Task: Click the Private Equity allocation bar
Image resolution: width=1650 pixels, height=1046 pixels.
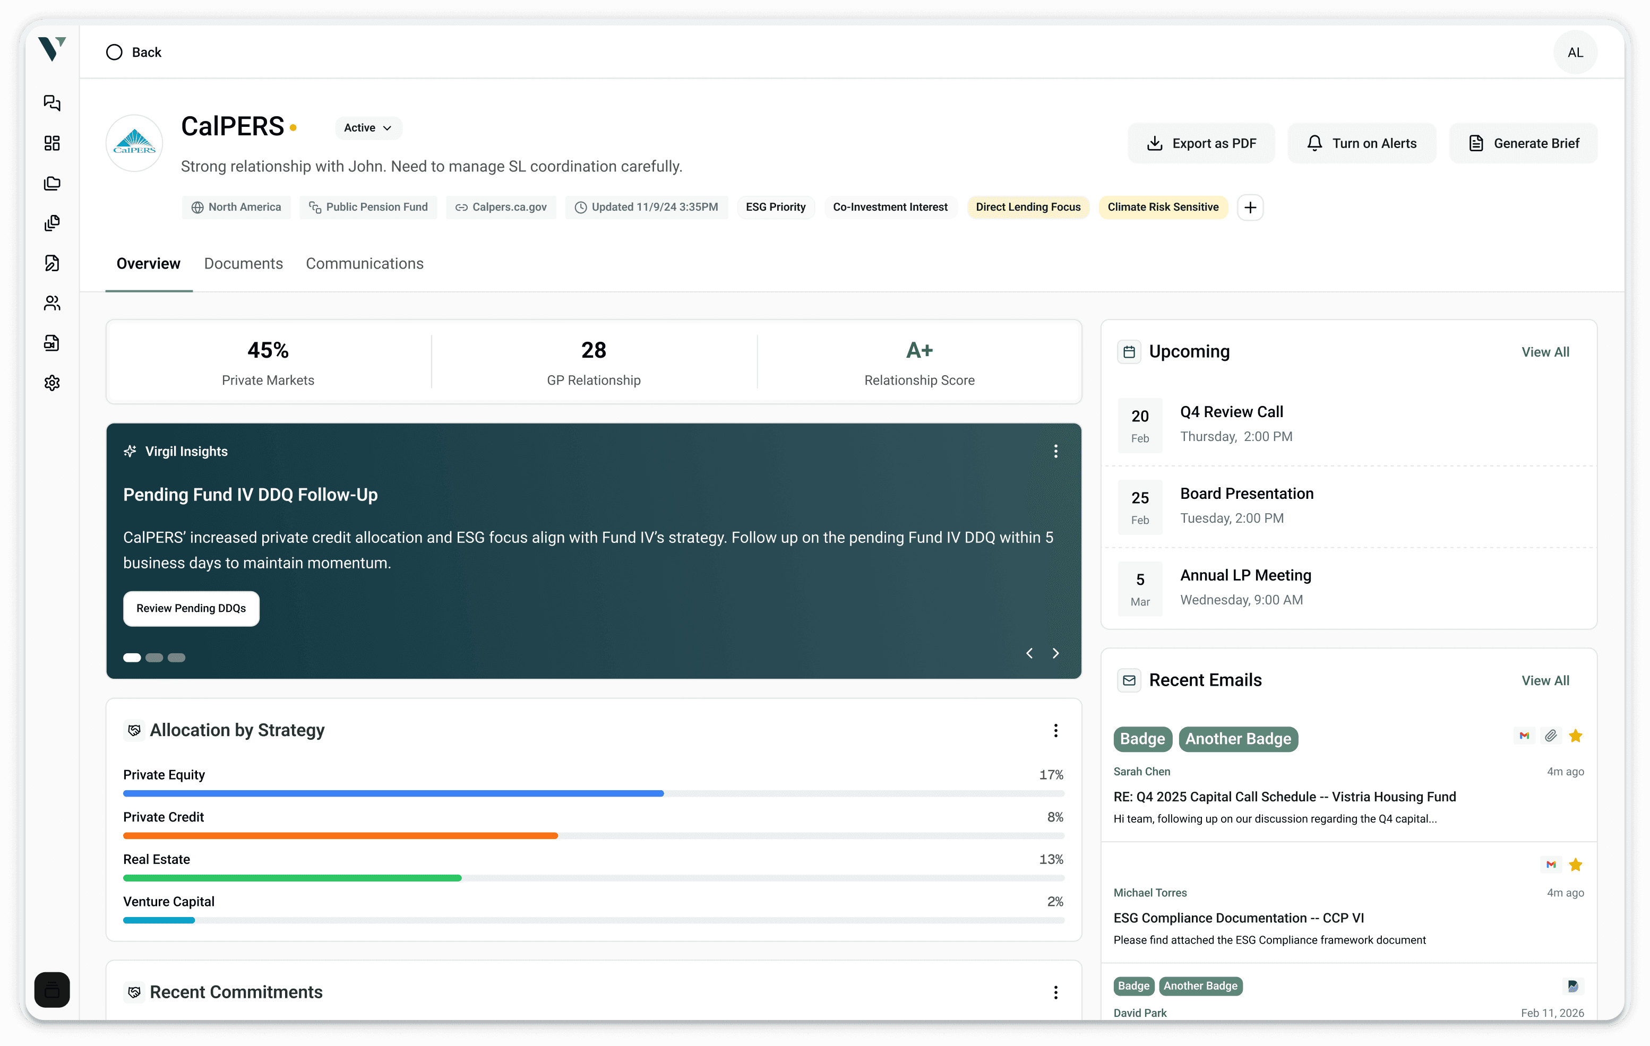Action: [393, 793]
